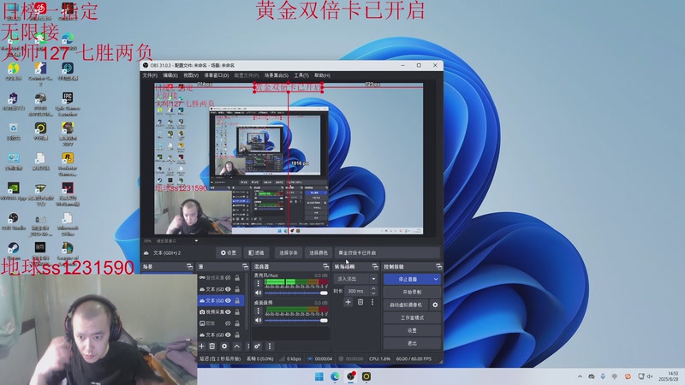Adjust the 麦克风/Aux volume slider
685x385 pixels.
click(296, 293)
